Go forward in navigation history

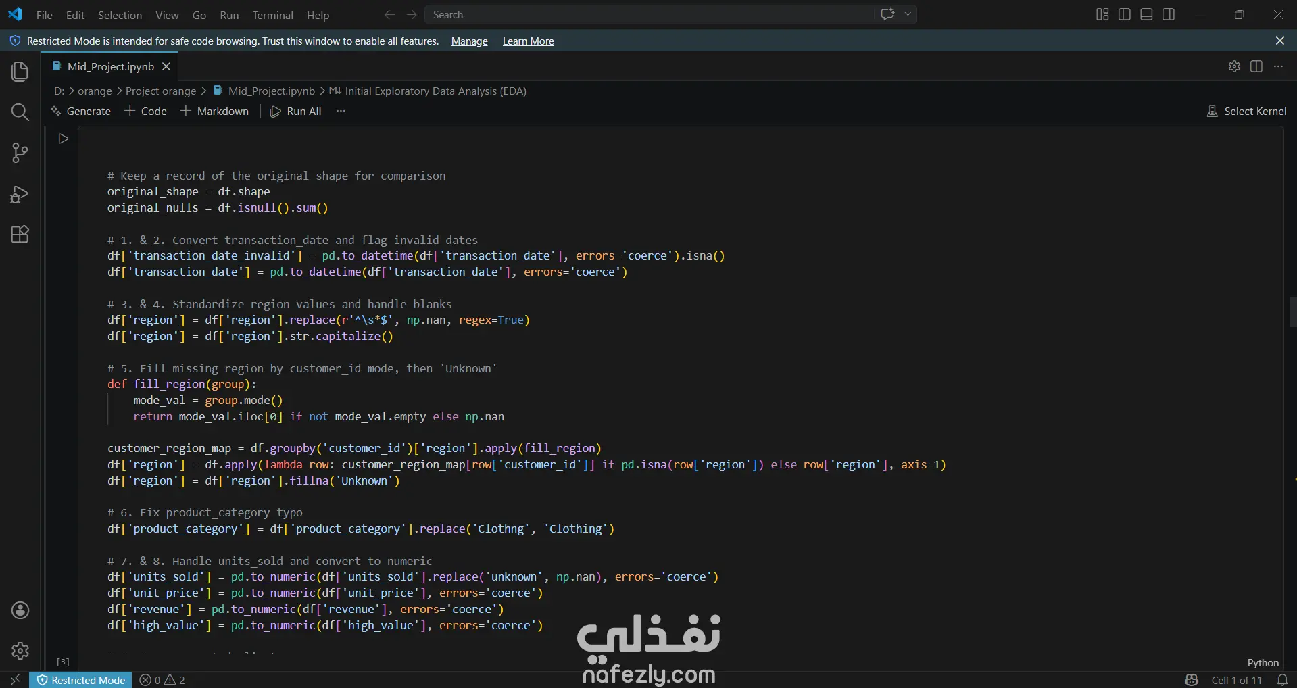[412, 15]
